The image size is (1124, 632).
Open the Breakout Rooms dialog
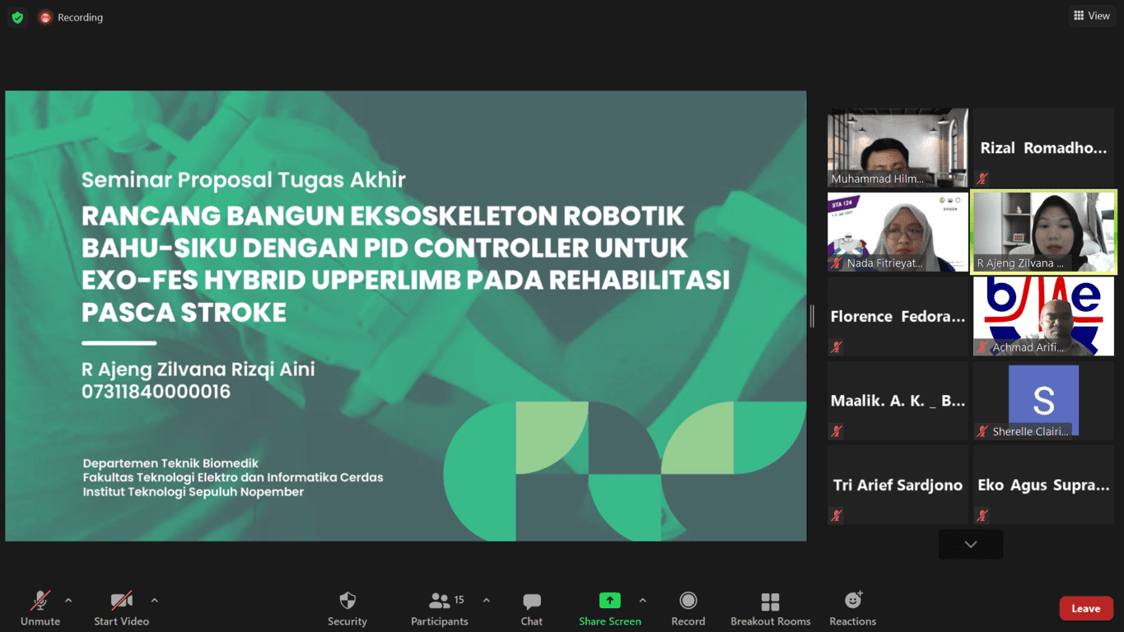[769, 607]
